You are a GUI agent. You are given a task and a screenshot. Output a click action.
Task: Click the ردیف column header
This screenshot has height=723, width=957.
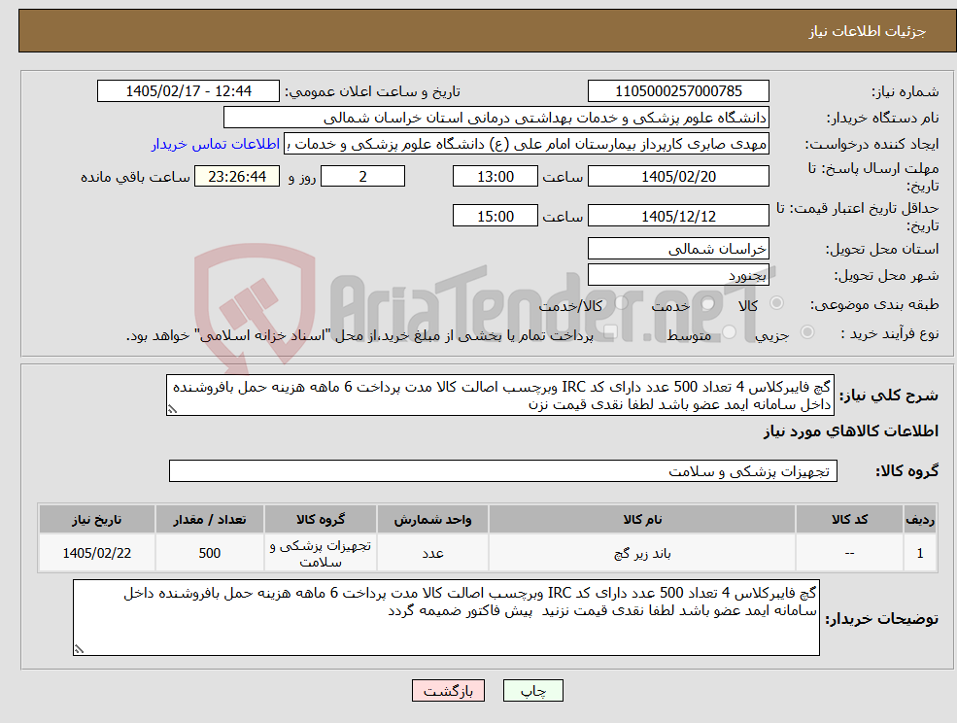pos(920,520)
